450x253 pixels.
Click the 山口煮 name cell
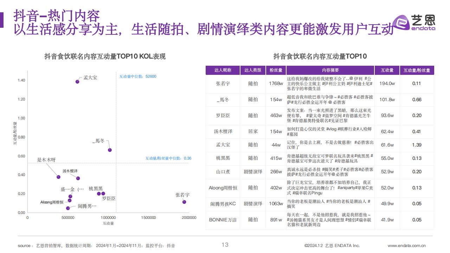pos(223,172)
